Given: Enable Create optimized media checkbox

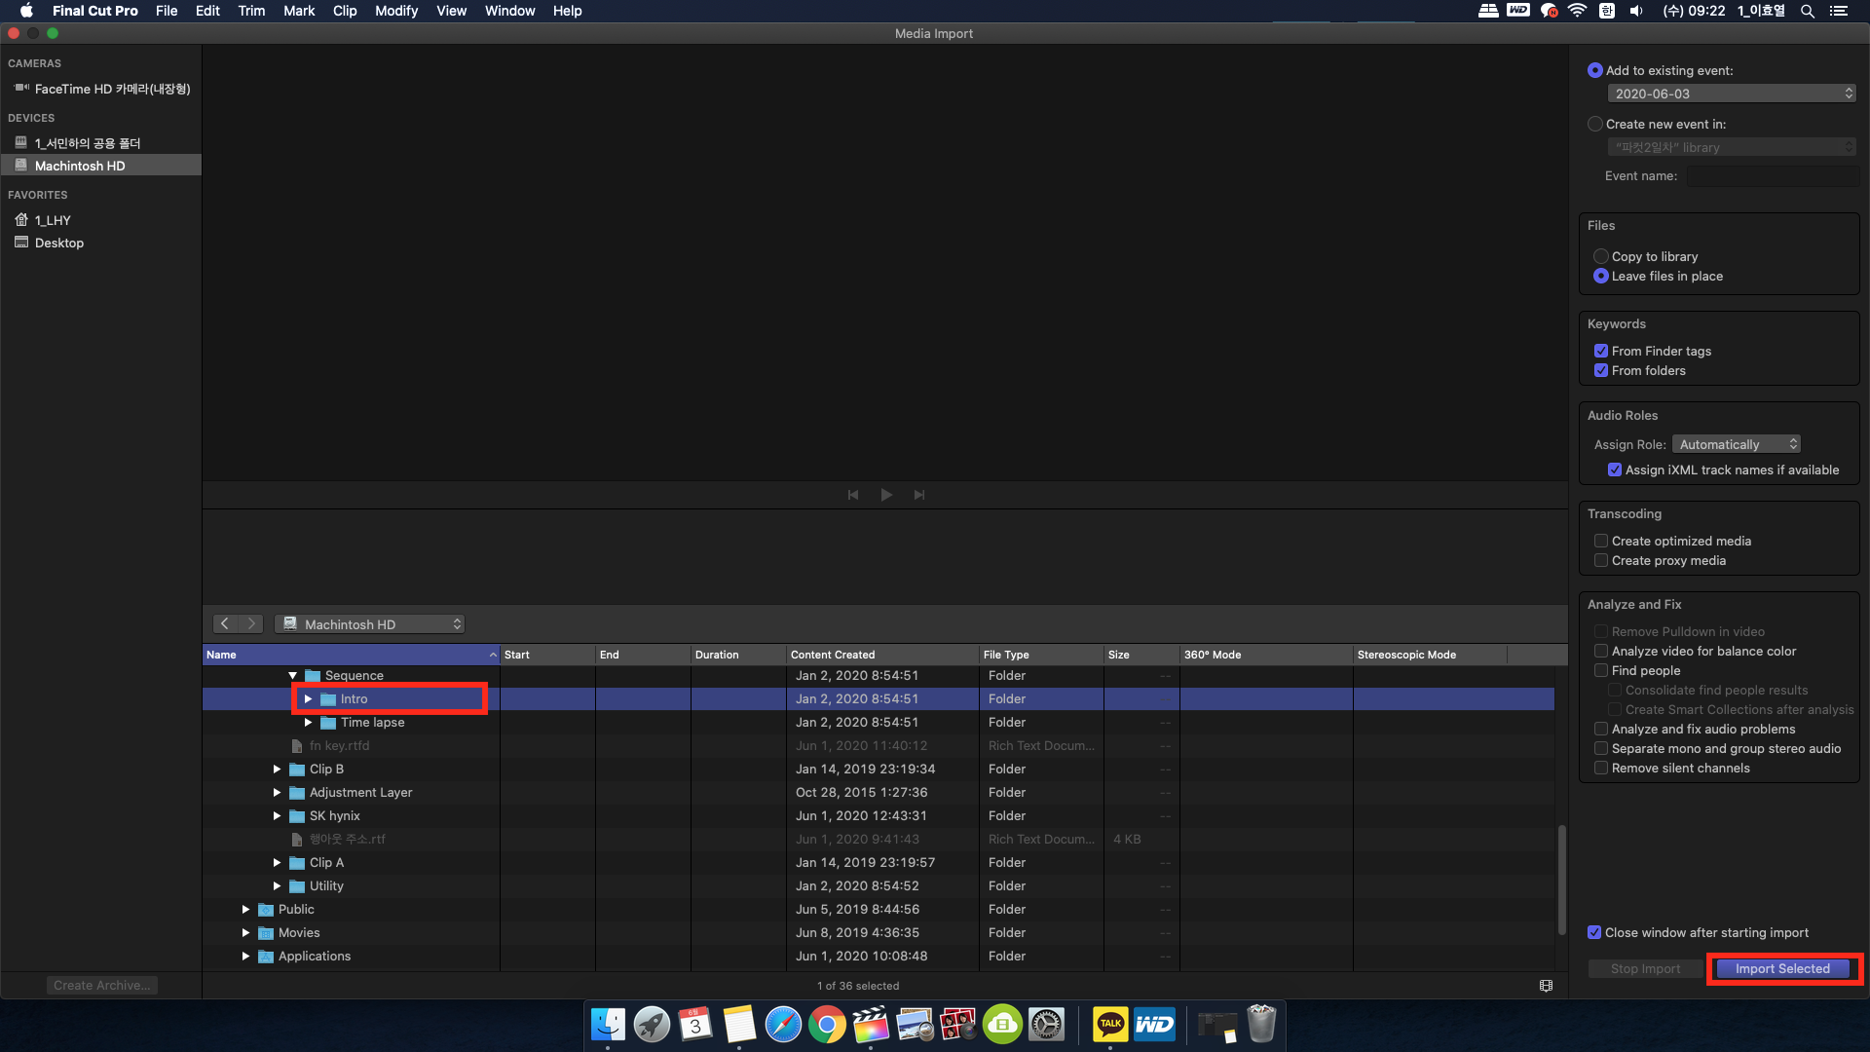Looking at the screenshot, I should (x=1601, y=541).
